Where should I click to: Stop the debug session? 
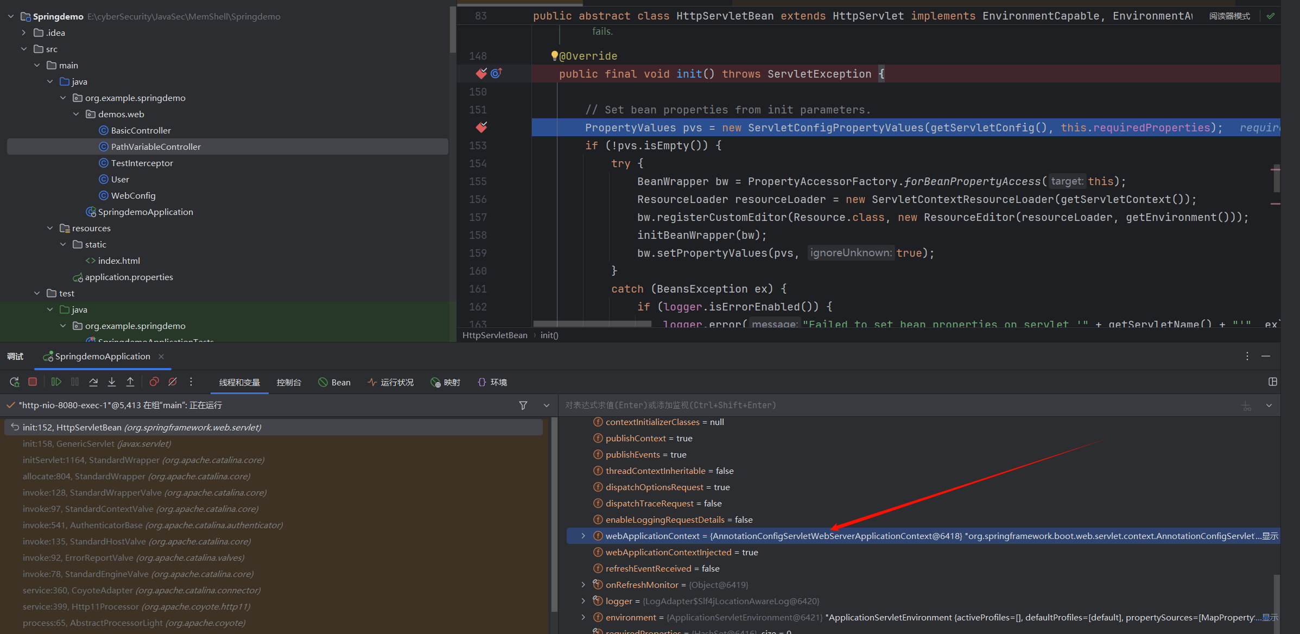[x=33, y=382]
